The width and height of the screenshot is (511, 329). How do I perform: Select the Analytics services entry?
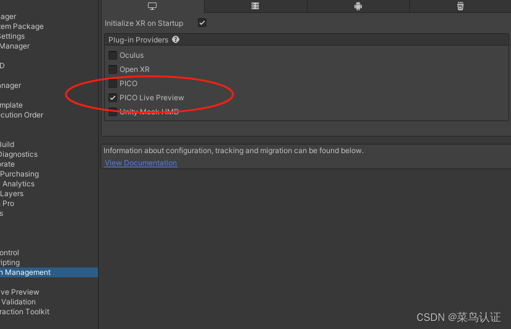[18, 184]
